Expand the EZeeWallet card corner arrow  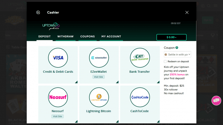tap(117, 82)
